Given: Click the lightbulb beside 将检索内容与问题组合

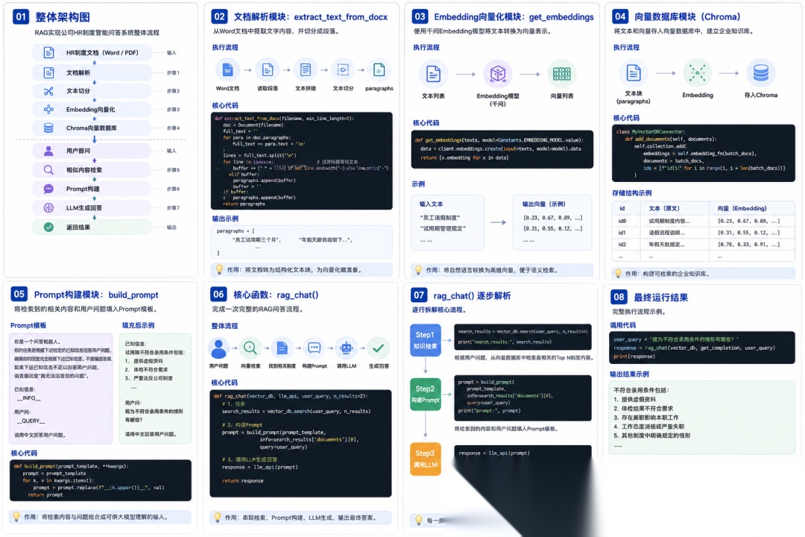Looking at the screenshot, I should pos(16,516).
